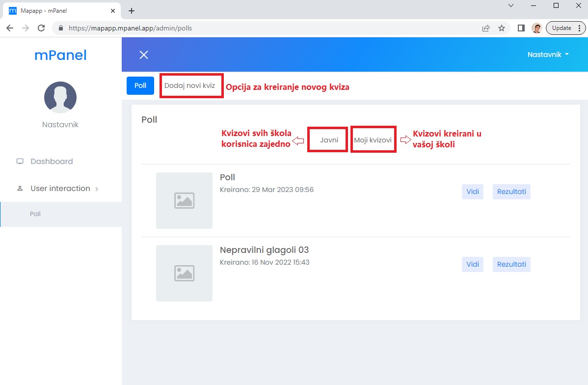588x385 pixels.
Task: Open the Chrome profile avatar
Action: [x=536, y=28]
